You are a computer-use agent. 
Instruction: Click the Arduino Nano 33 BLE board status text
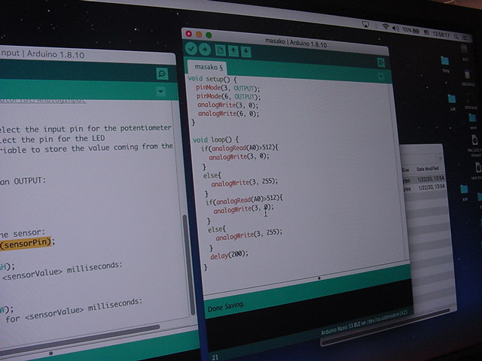click(x=365, y=323)
